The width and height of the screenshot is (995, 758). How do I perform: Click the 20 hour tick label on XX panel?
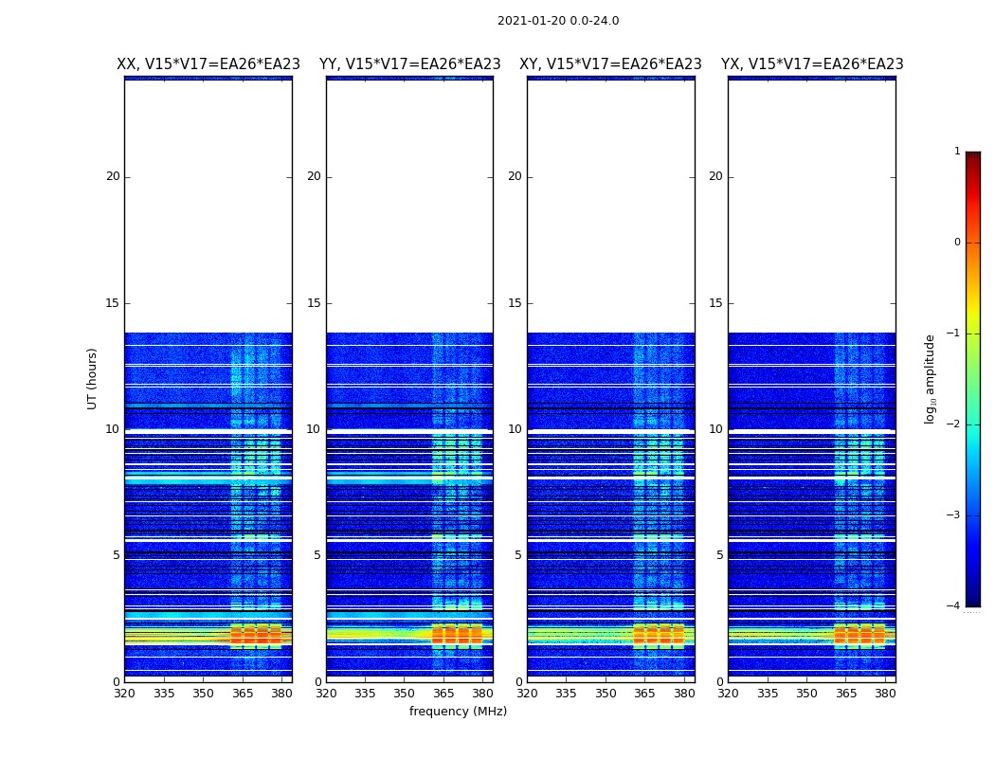[x=113, y=176]
